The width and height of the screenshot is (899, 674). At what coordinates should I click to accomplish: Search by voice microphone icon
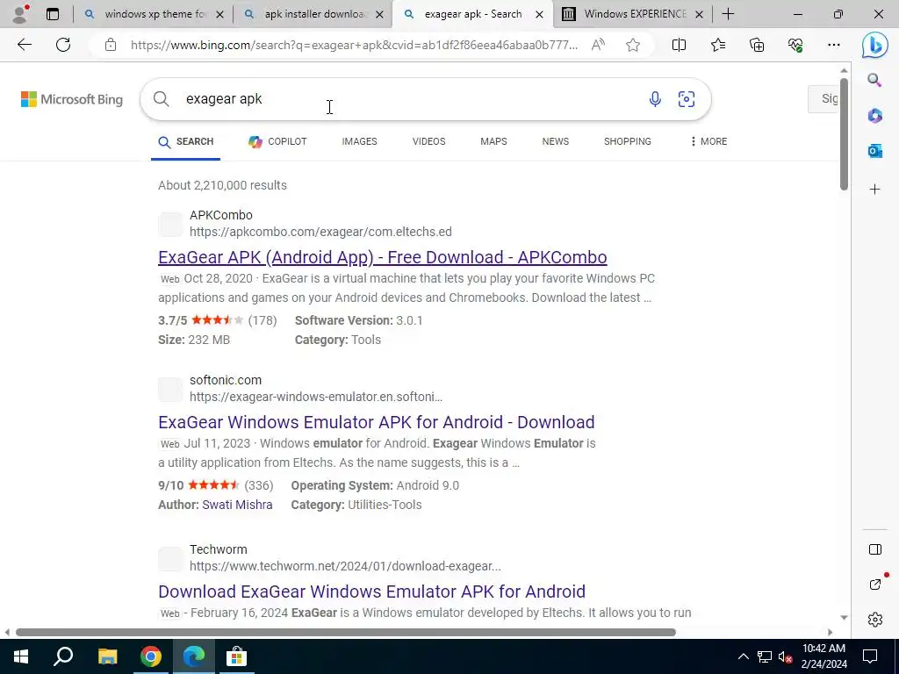tap(655, 99)
